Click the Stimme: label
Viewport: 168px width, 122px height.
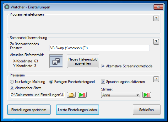[x=107, y=89]
